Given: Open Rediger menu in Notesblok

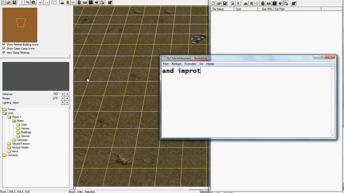Looking at the screenshot, I should [x=176, y=64].
